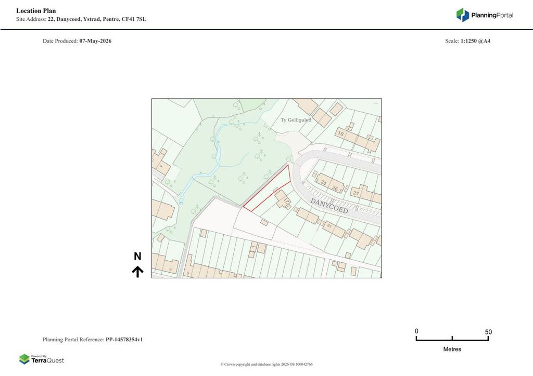Click the DANYCOED street label
Viewport: 533px width, 376px height.
(329, 206)
